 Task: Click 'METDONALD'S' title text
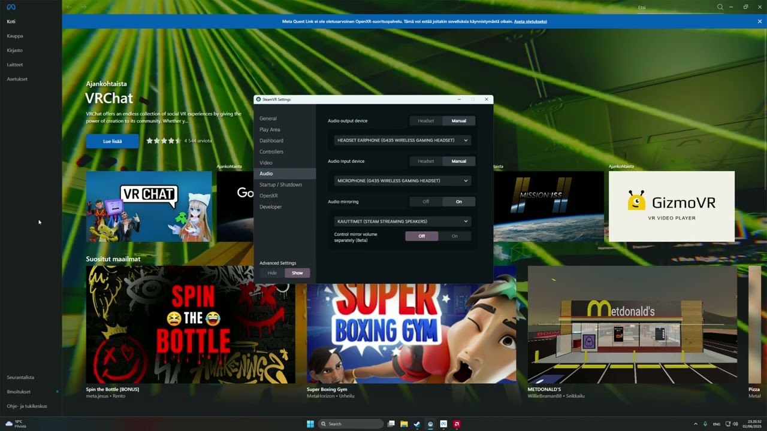544,389
